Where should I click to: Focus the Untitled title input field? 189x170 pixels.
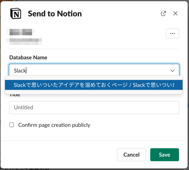coord(94,107)
